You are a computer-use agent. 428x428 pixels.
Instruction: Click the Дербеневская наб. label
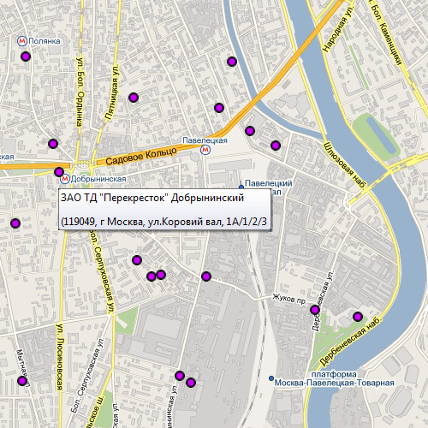[350, 342]
